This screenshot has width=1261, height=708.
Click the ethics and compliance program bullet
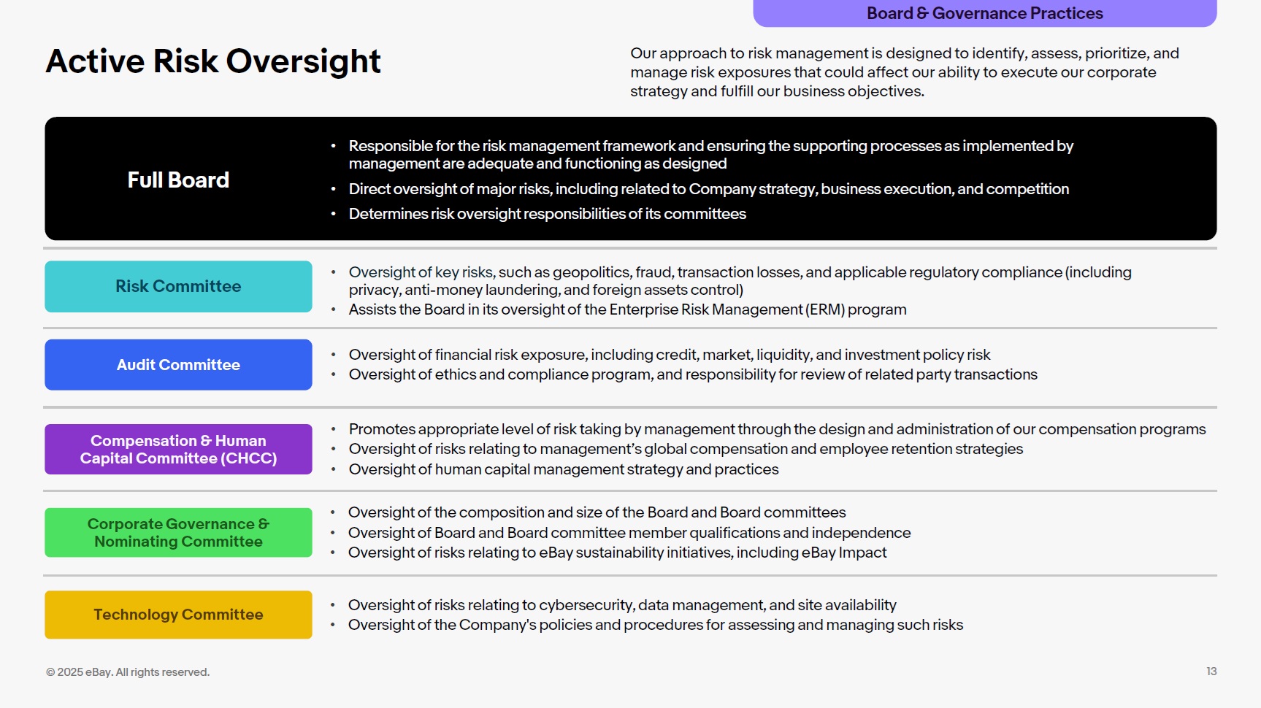pyautogui.click(x=693, y=374)
